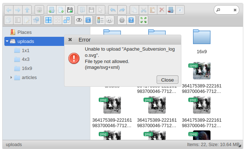Select all items in folder

coord(48,20)
